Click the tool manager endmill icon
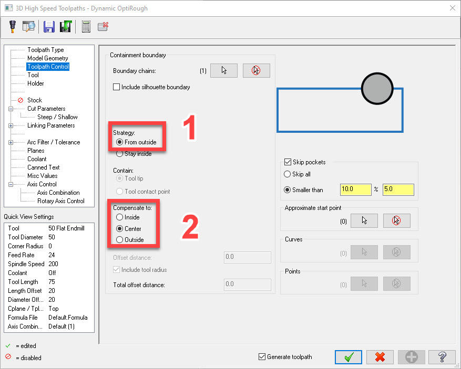 point(12,27)
